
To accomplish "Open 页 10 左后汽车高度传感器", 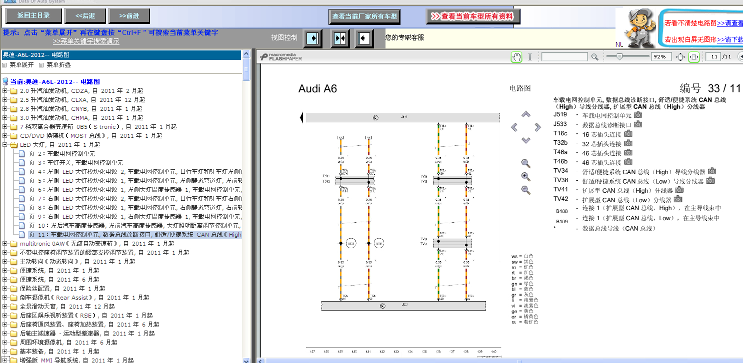I will tap(135, 226).
